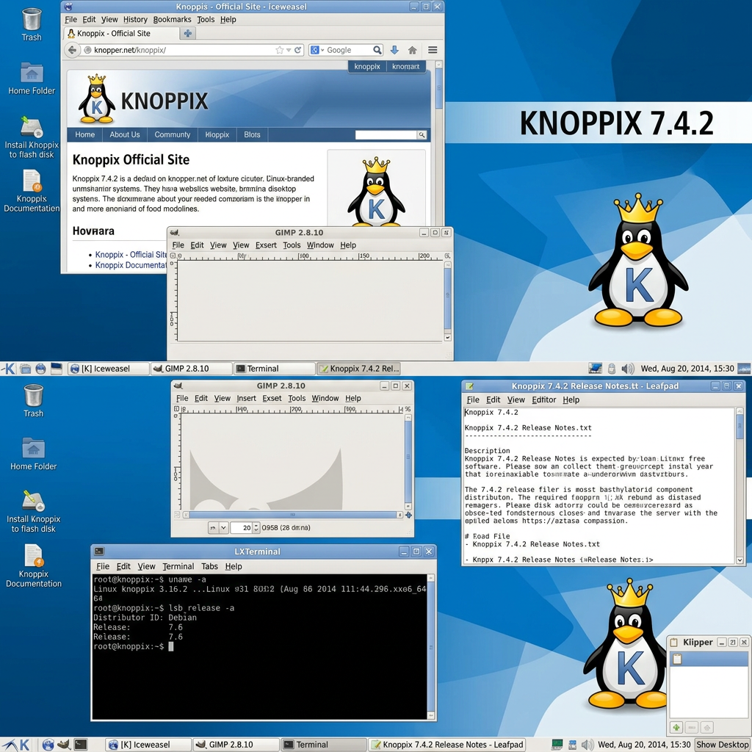Screen dimensions: 752x752
Task: Select the Knoppix - Official Site browser tab
Action: [x=121, y=34]
